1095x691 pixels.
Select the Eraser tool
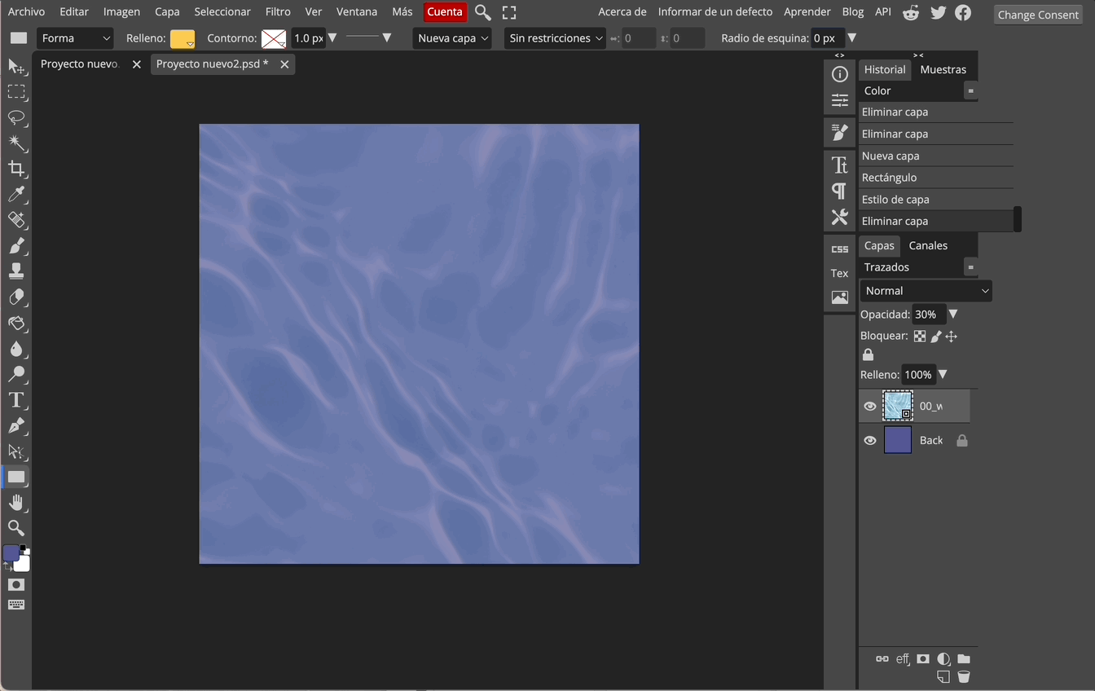16,297
